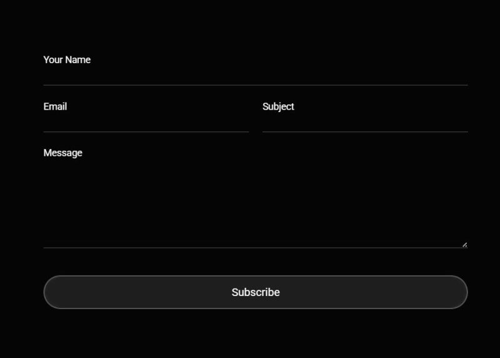This screenshot has height=358, width=500.
Task: Click the bottom border of the Message box
Action: coord(255,248)
